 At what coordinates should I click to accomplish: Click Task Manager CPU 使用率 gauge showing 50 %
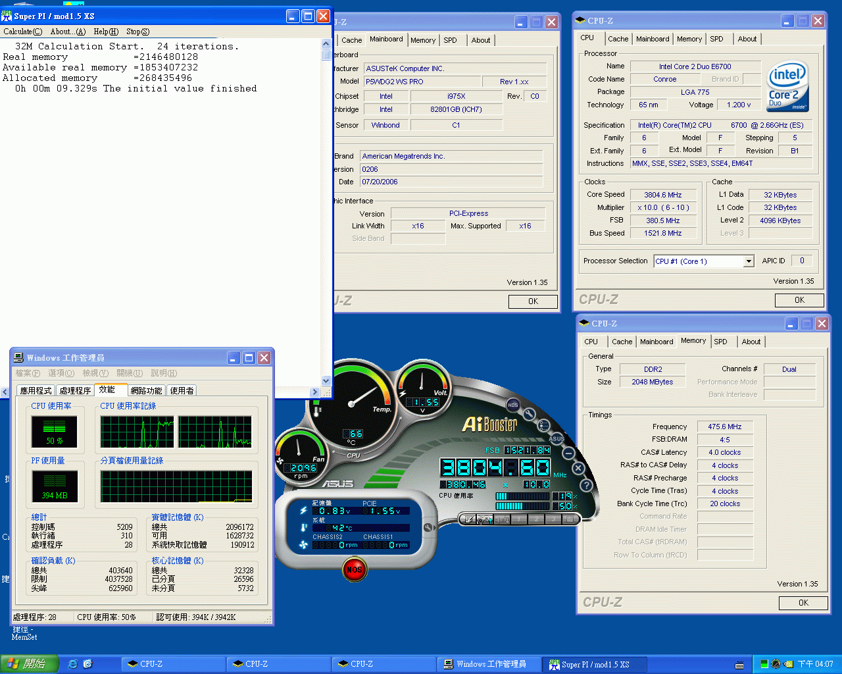55,432
